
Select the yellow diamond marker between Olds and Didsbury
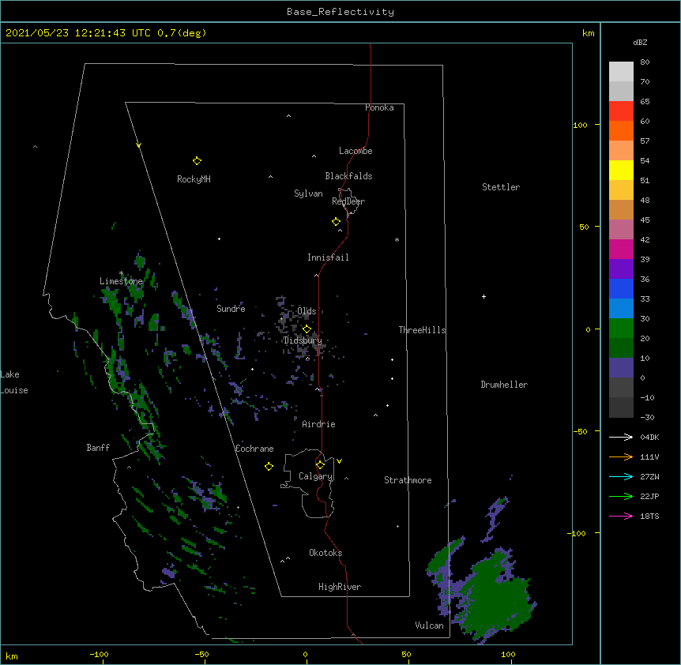pos(307,329)
